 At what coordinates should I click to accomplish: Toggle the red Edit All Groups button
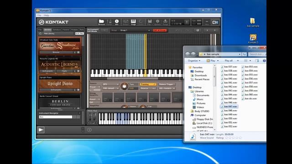point(160,31)
